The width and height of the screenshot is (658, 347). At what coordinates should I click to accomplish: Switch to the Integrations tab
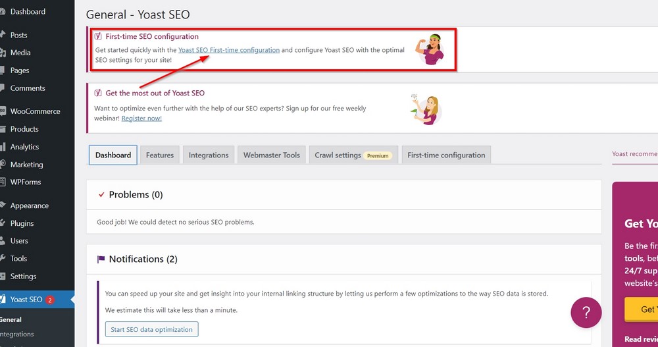click(x=209, y=155)
